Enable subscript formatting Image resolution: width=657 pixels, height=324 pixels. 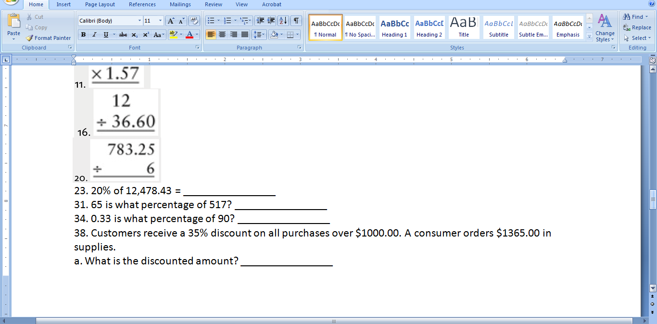[x=134, y=35]
